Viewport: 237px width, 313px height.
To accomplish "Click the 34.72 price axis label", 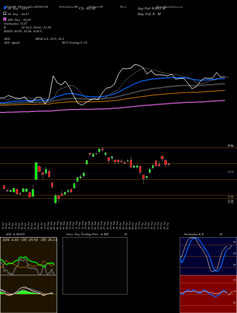I will tap(231, 172).
